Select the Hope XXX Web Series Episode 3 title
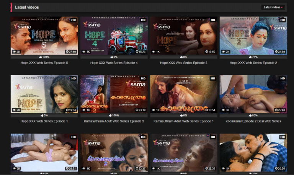 click(x=183, y=63)
